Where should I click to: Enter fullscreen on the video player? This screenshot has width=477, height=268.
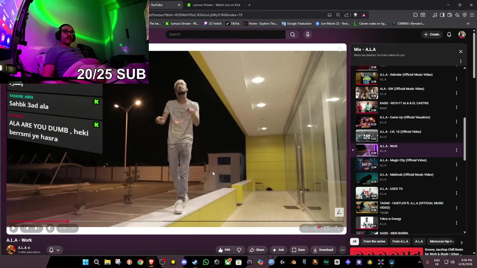point(338,228)
